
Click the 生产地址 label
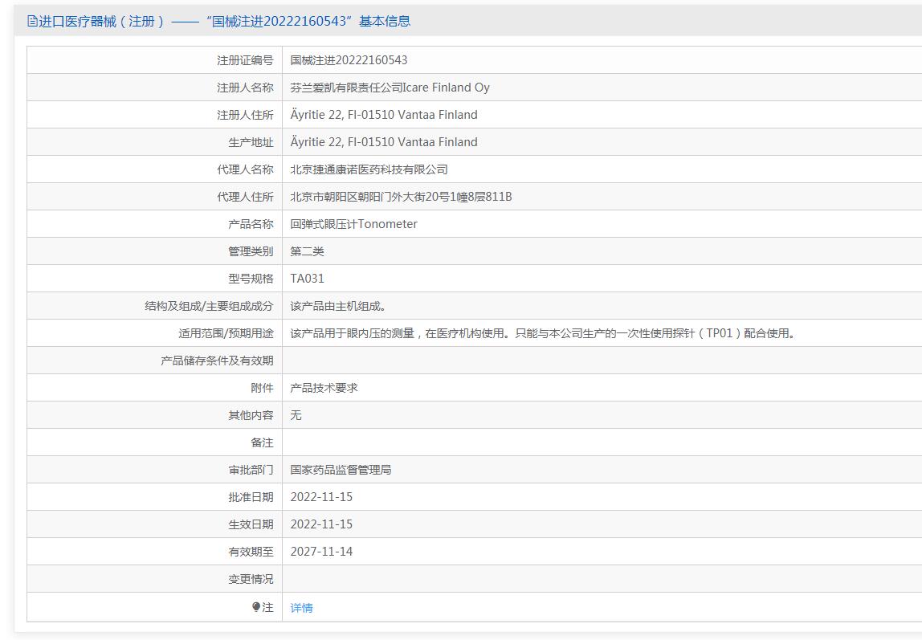[x=251, y=142]
